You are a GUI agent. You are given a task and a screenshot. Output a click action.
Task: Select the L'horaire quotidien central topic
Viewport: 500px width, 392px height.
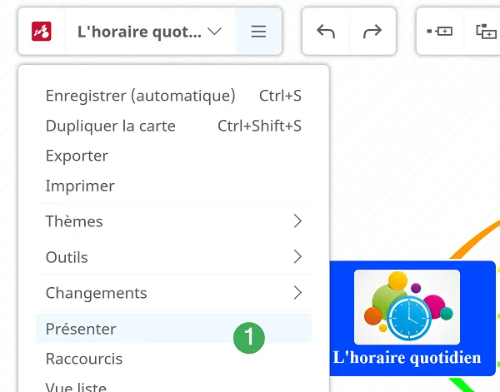click(412, 319)
